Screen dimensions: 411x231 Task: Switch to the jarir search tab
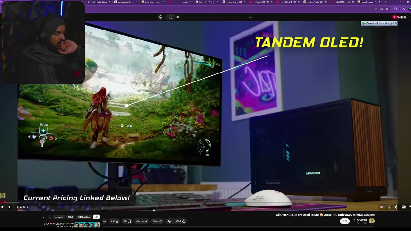153,2
